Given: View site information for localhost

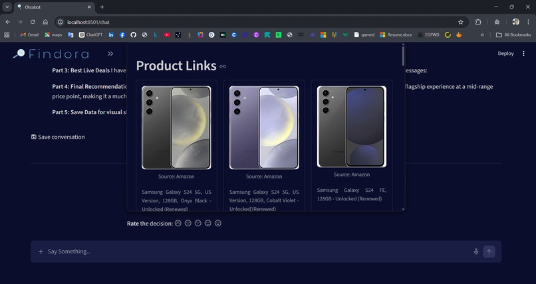Looking at the screenshot, I should pyautogui.click(x=60, y=22).
